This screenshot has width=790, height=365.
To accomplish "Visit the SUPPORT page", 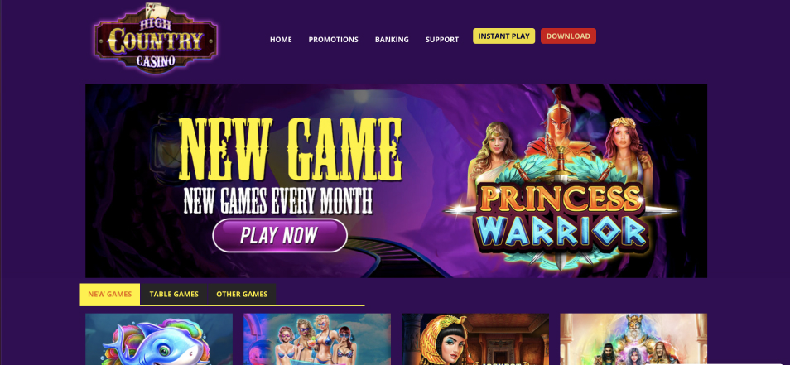I will click(x=442, y=39).
